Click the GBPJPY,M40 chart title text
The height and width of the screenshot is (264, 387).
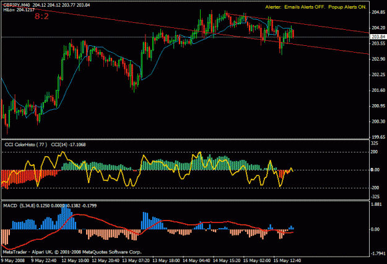point(17,5)
